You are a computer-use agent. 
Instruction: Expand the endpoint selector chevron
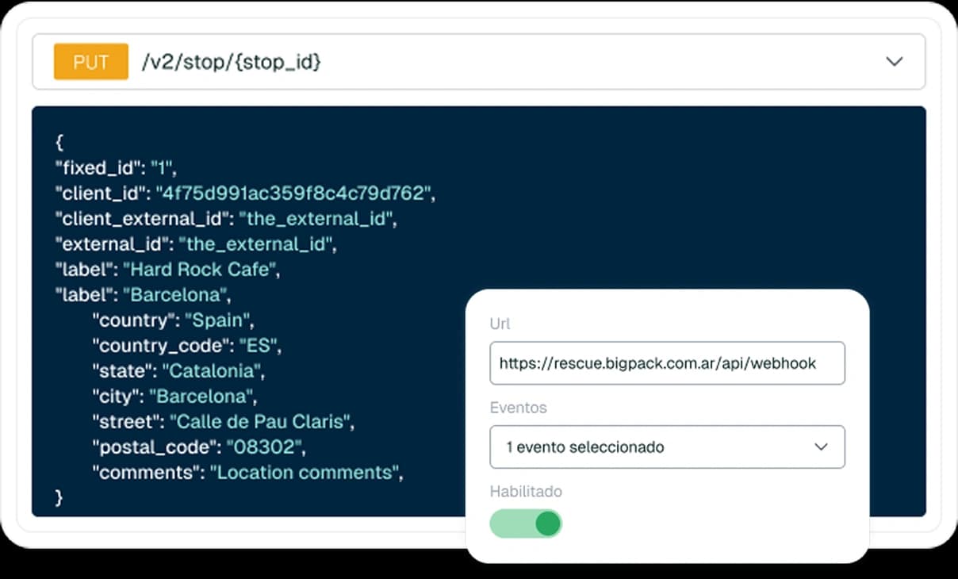(x=895, y=61)
